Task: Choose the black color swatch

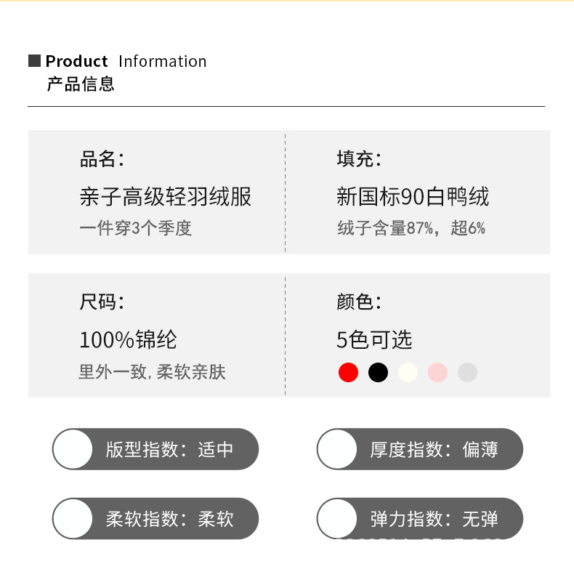Action: (379, 373)
